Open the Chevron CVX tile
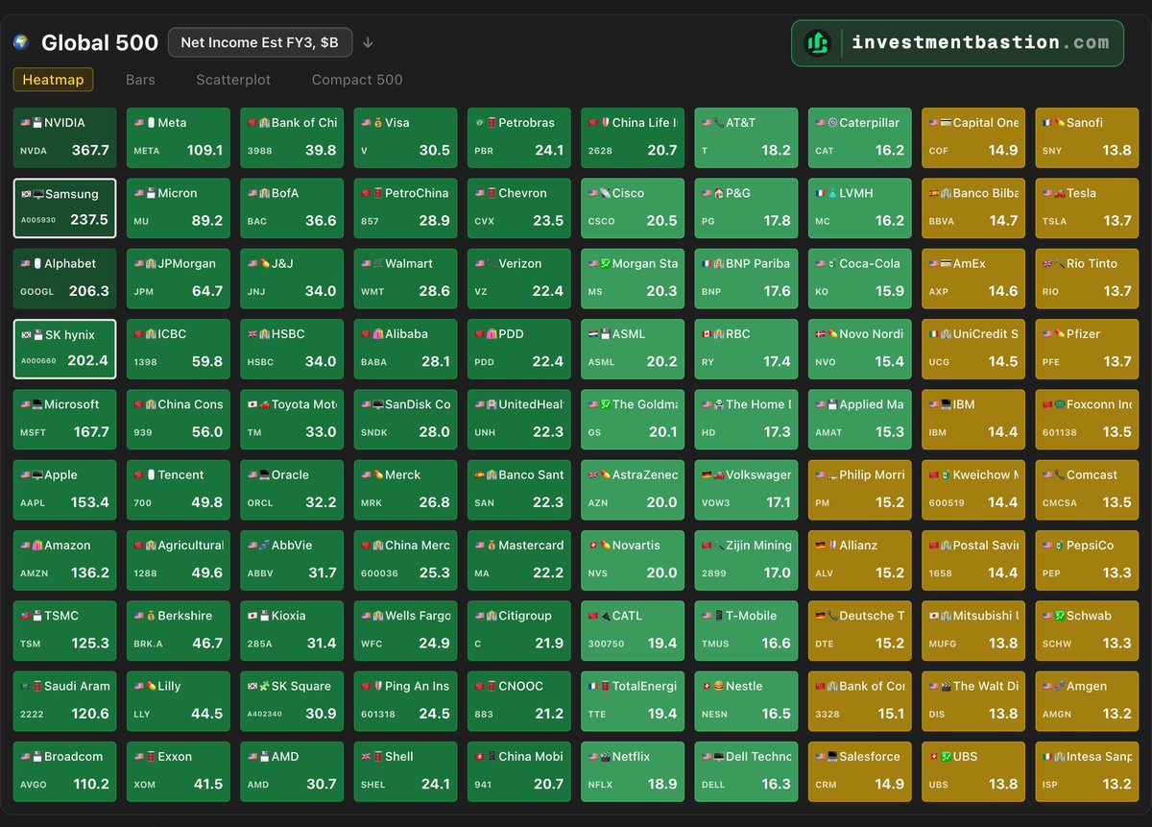 coord(519,207)
